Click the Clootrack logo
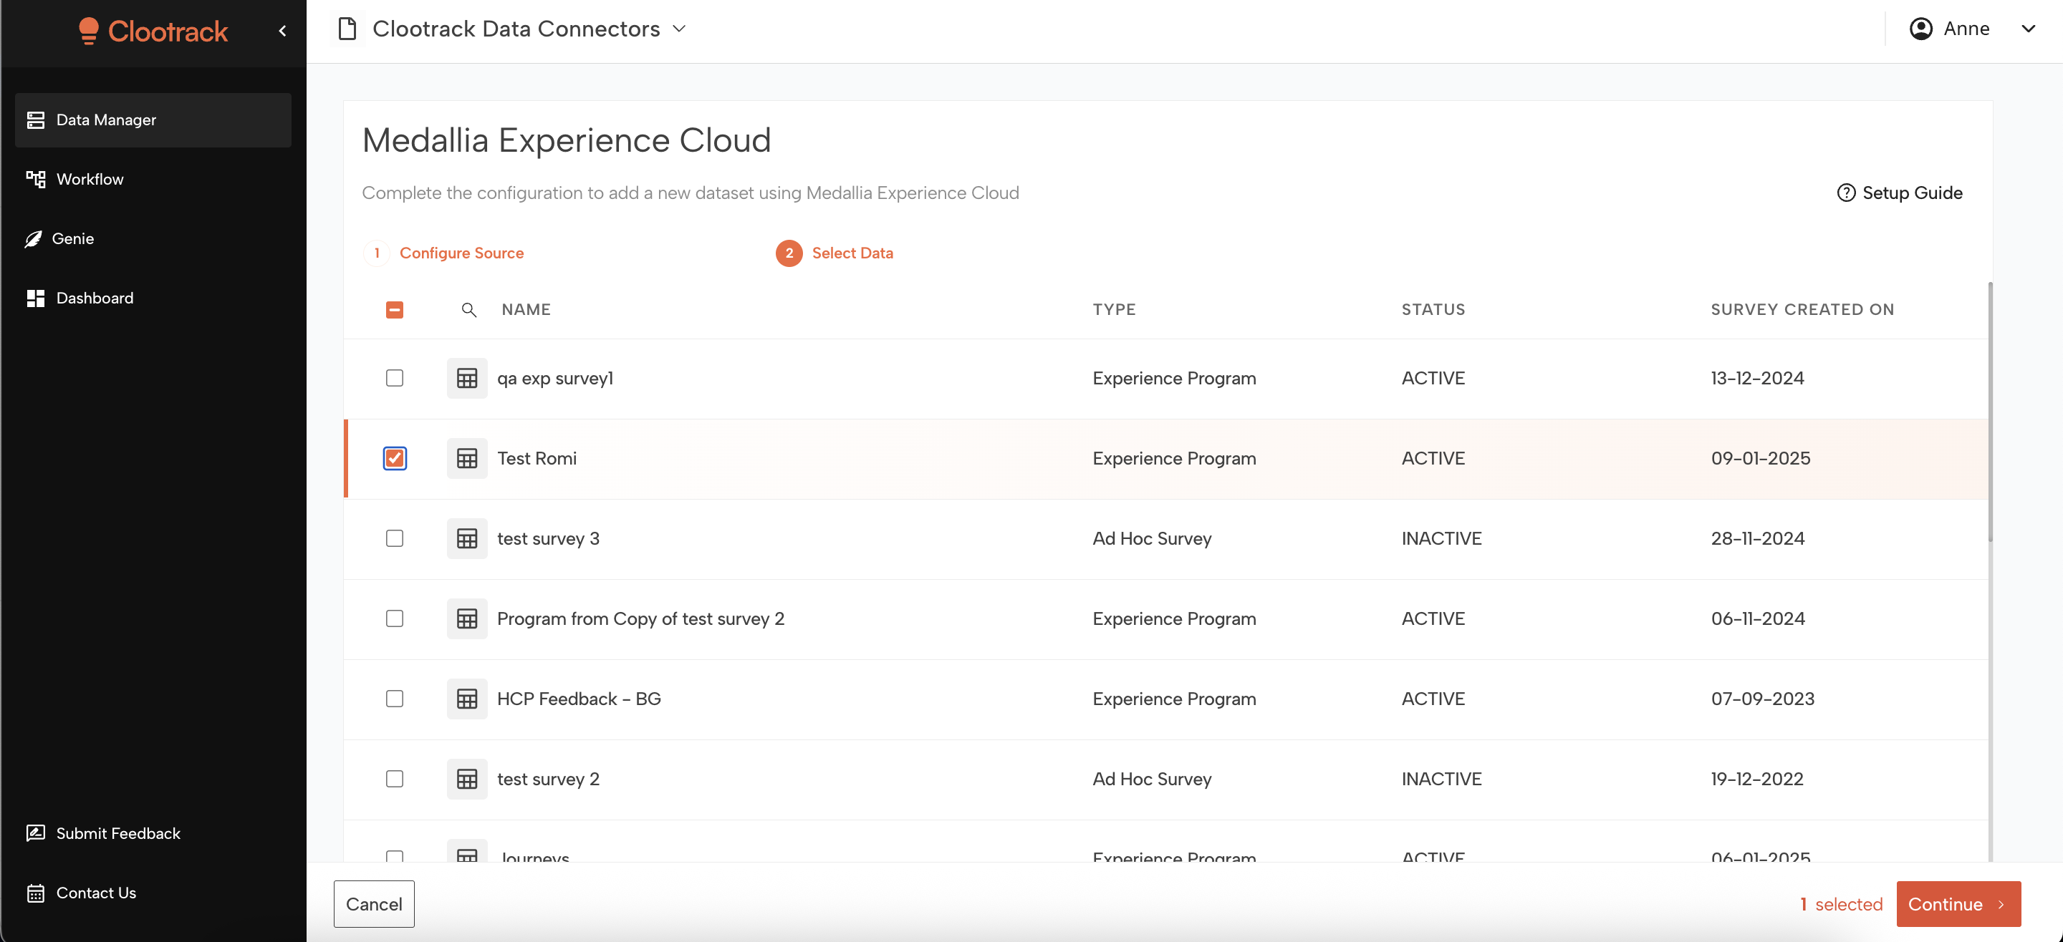This screenshot has height=942, width=2063. [153, 30]
